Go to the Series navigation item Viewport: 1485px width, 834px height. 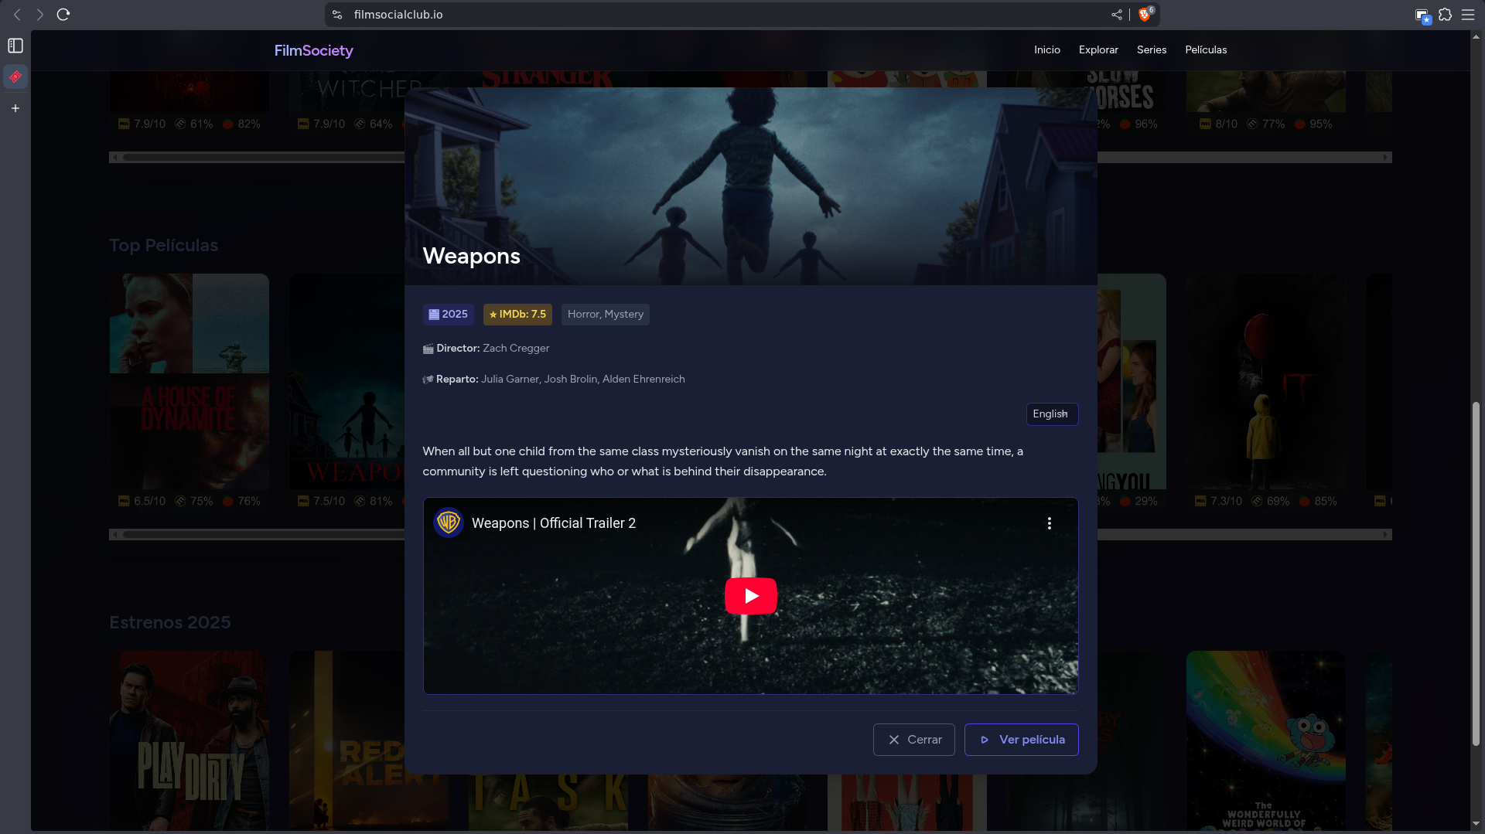(x=1151, y=49)
